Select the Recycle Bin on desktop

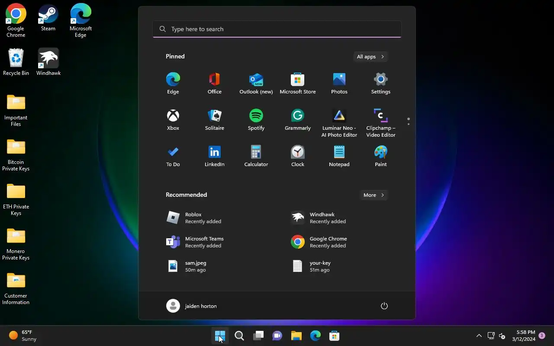click(16, 62)
